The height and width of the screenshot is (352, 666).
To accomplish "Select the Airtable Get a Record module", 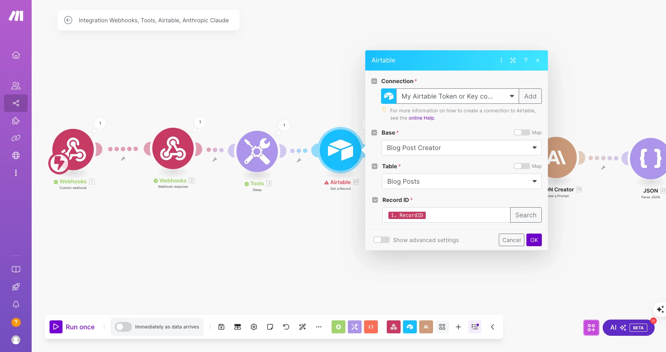I will [x=341, y=150].
